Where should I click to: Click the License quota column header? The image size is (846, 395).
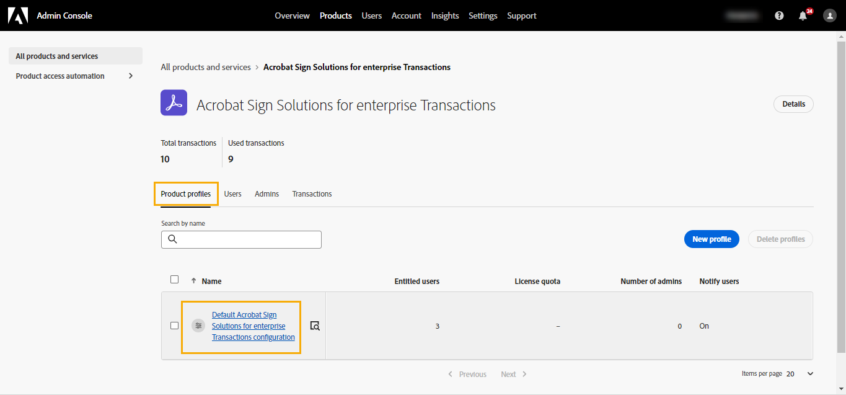(537, 282)
